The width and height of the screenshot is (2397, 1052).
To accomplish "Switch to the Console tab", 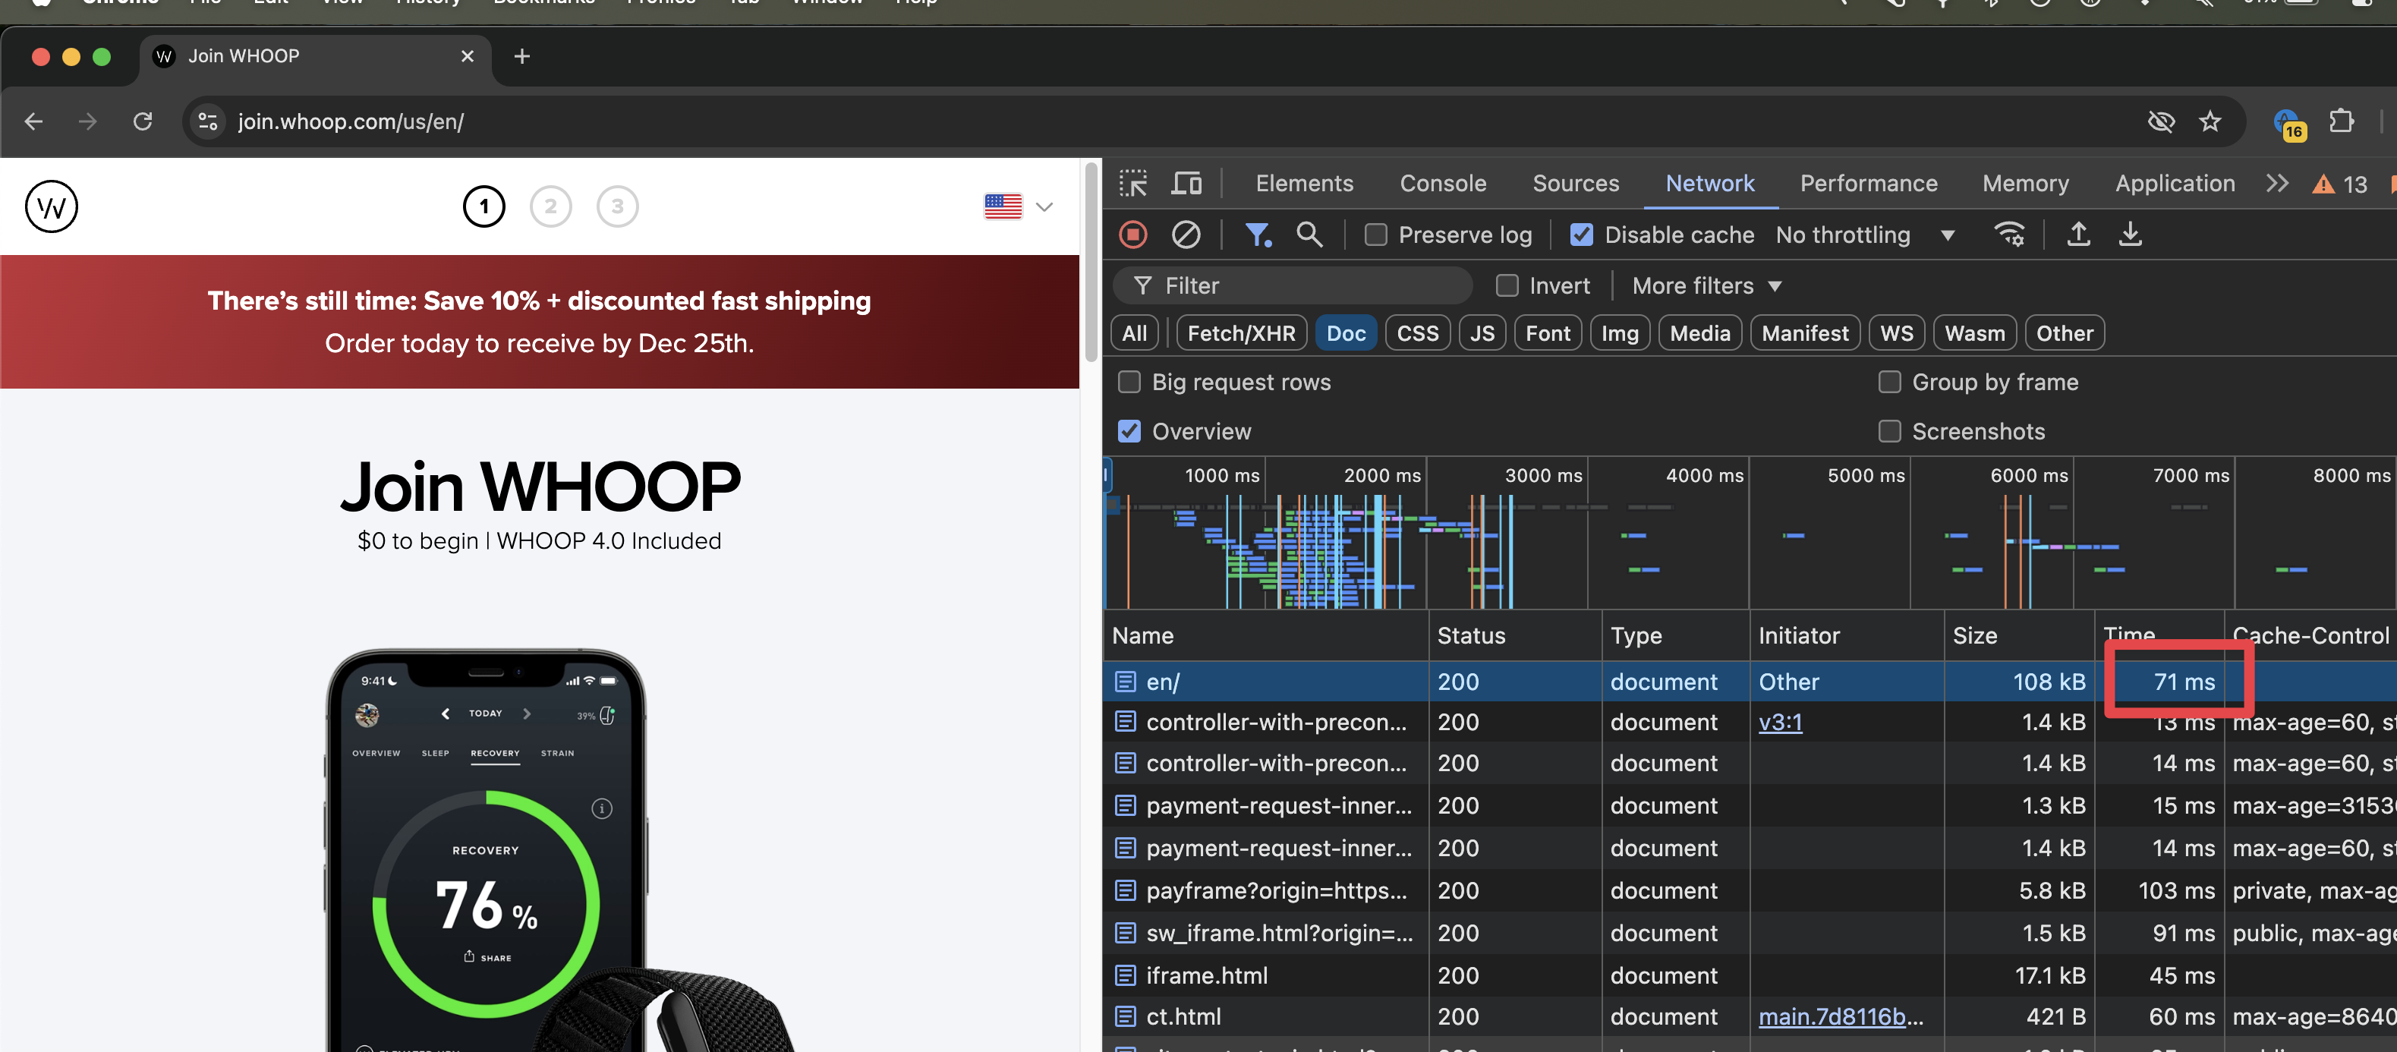I will coord(1442,183).
